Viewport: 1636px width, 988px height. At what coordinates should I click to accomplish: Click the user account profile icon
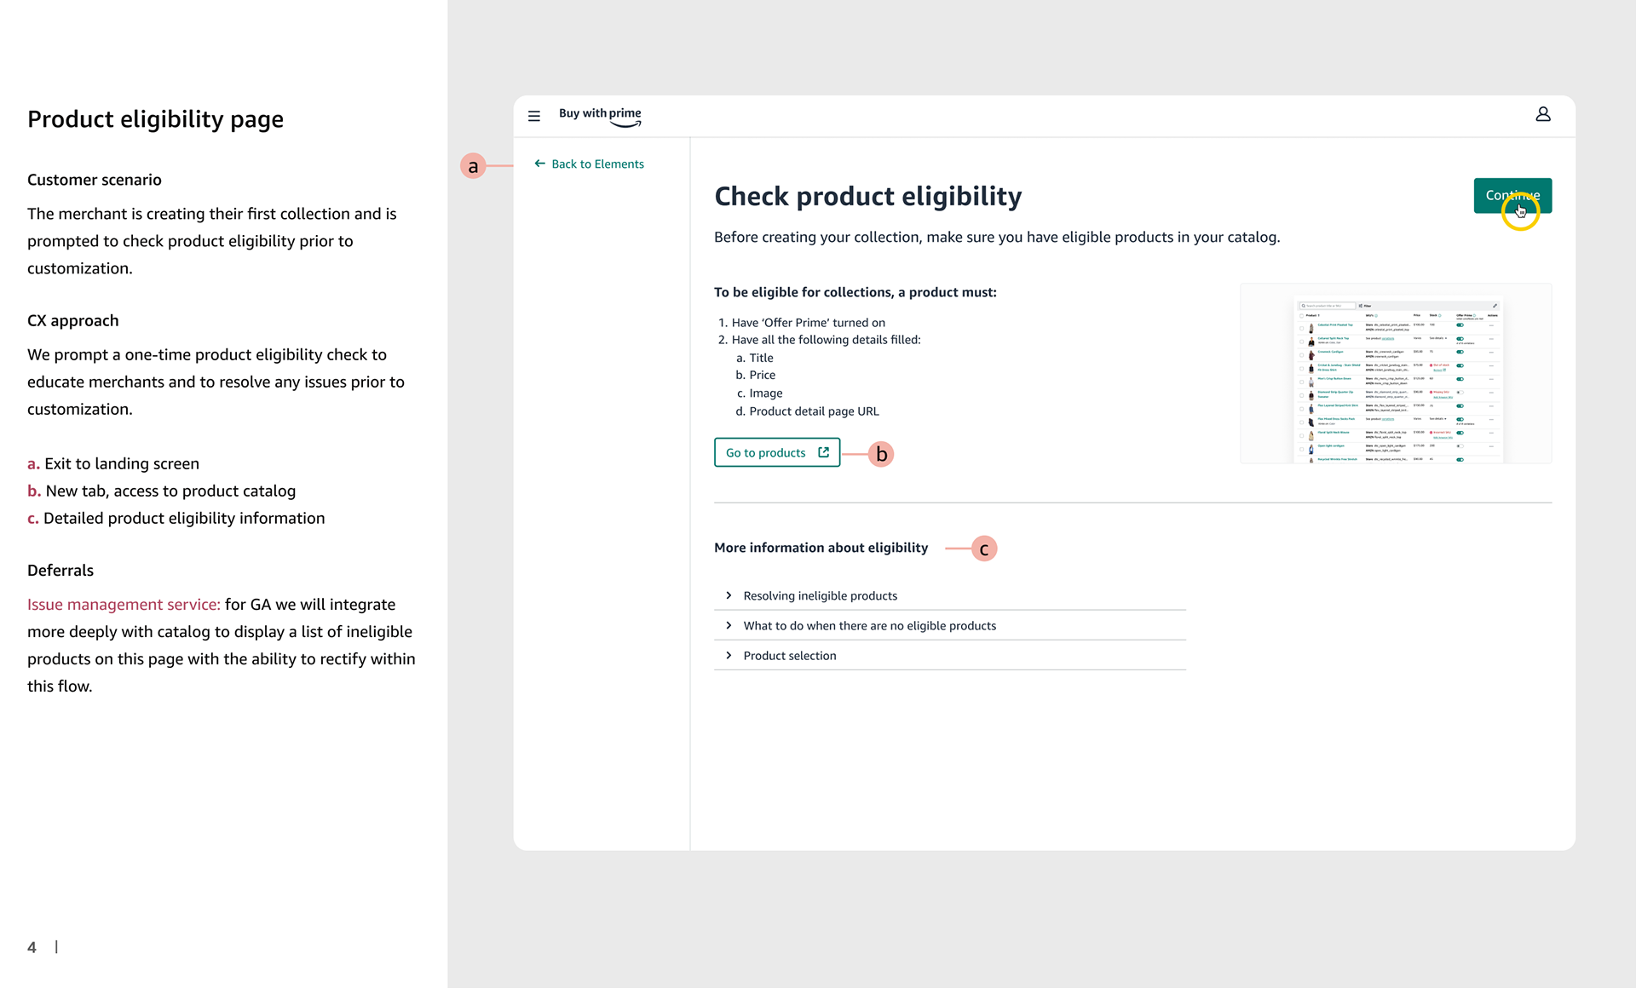(1542, 114)
